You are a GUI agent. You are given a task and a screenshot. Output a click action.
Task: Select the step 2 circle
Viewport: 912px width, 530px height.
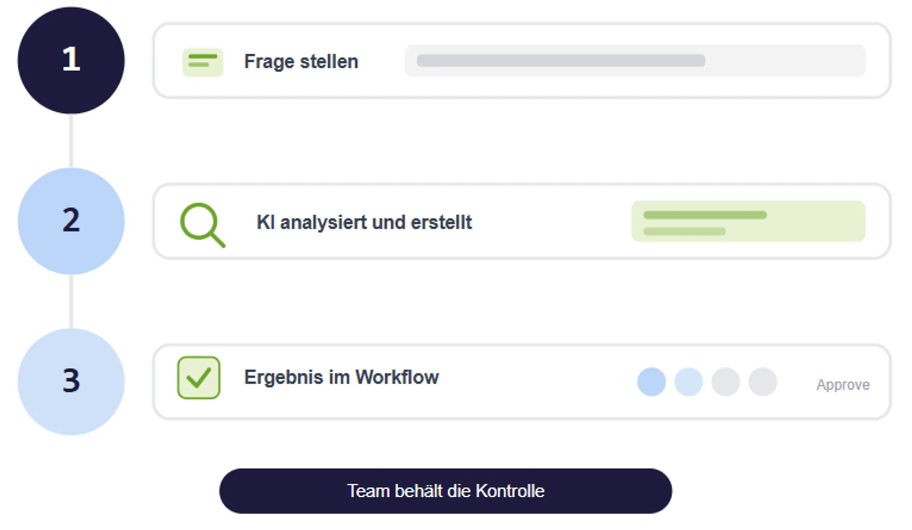(71, 221)
